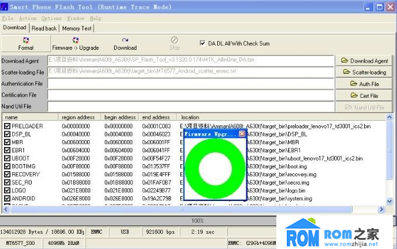Open the Auth File browser
The height and width of the screenshot is (249, 397).
coord(364,84)
